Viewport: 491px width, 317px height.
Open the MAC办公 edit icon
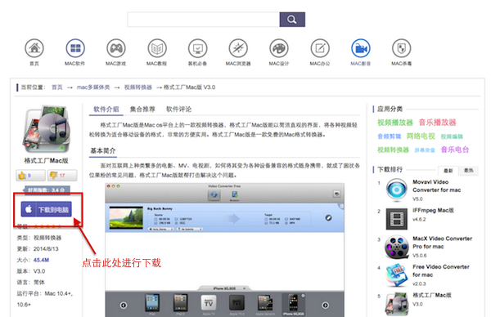pos(320,48)
